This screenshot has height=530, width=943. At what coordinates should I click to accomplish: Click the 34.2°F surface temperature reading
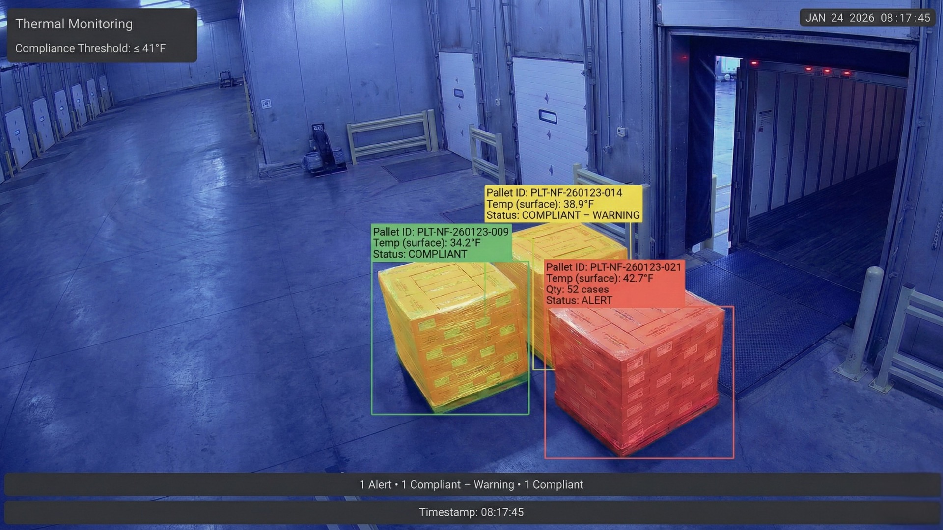[465, 243]
